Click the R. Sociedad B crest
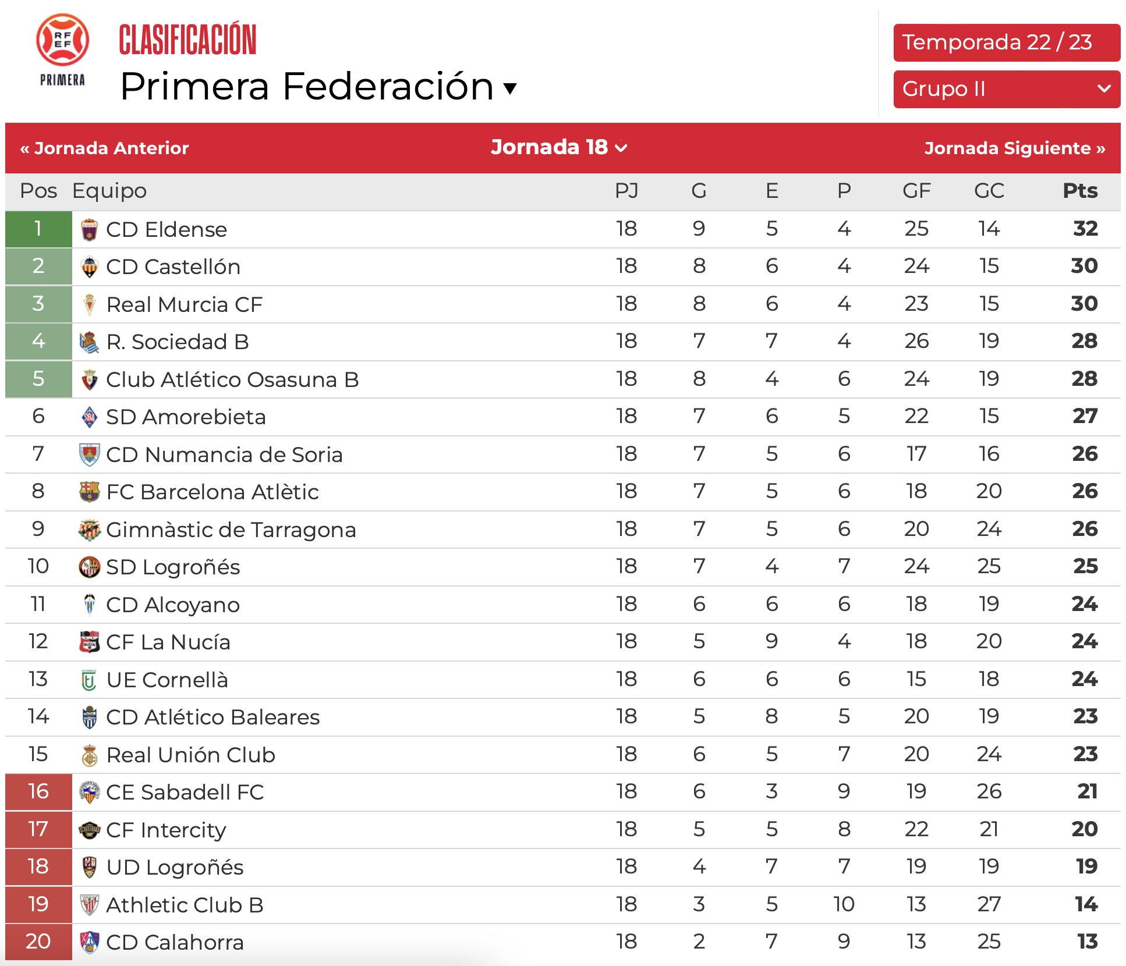Image resolution: width=1126 pixels, height=966 pixels. (x=89, y=342)
